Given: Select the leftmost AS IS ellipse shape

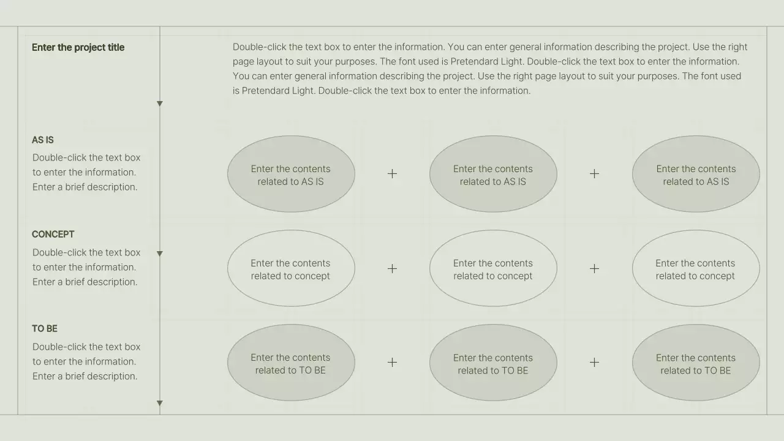Looking at the screenshot, I should tap(291, 175).
